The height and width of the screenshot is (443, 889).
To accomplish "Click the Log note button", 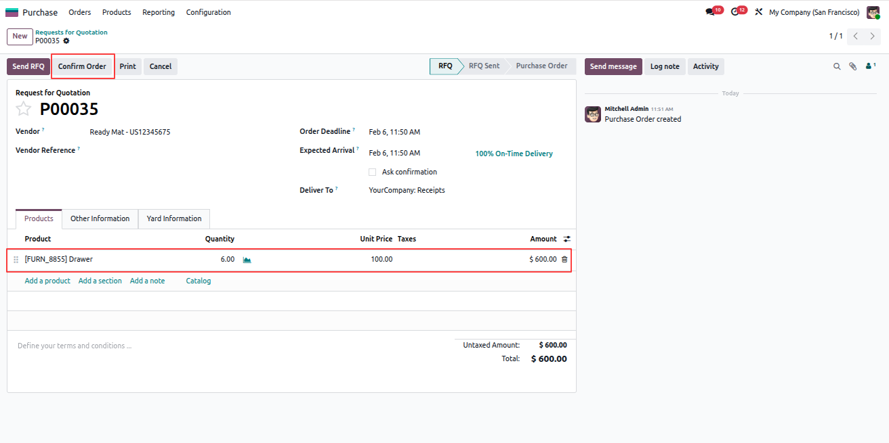I will click(x=665, y=66).
